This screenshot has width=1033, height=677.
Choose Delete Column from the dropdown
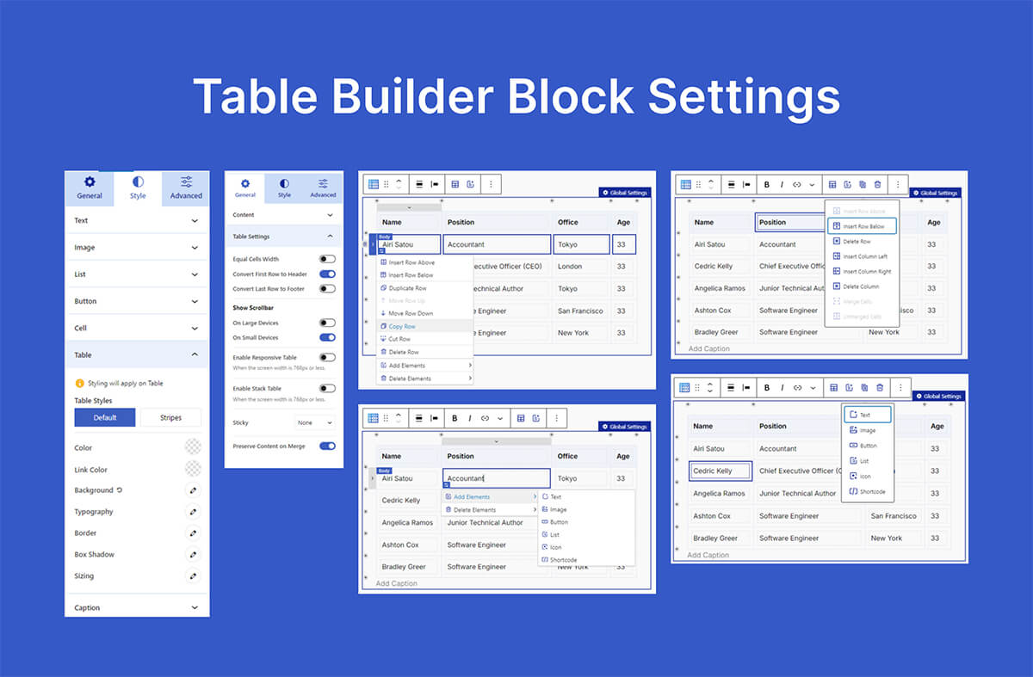[x=862, y=286]
